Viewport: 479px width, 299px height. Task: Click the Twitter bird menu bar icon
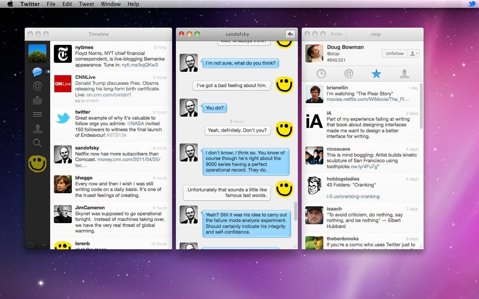472,4
